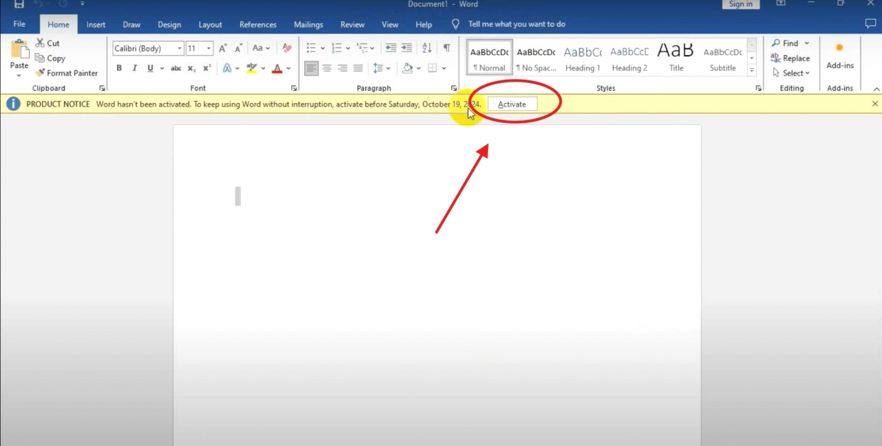This screenshot has width=882, height=446.
Task: Open the References tab
Action: pos(257,24)
